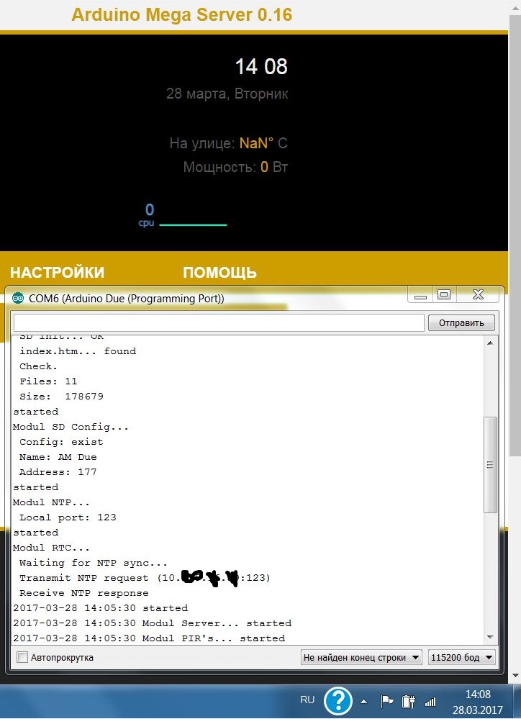Open the НАСТРОЙКИ menu item
Screen dimensions: 521x719
coord(58,272)
